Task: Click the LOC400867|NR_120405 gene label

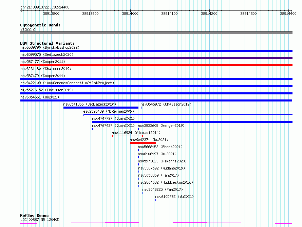Action: pos(40,220)
